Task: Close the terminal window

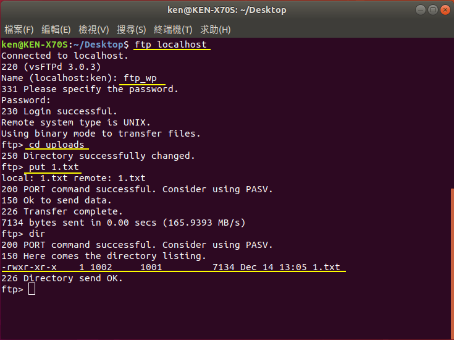Action: click(445, 10)
